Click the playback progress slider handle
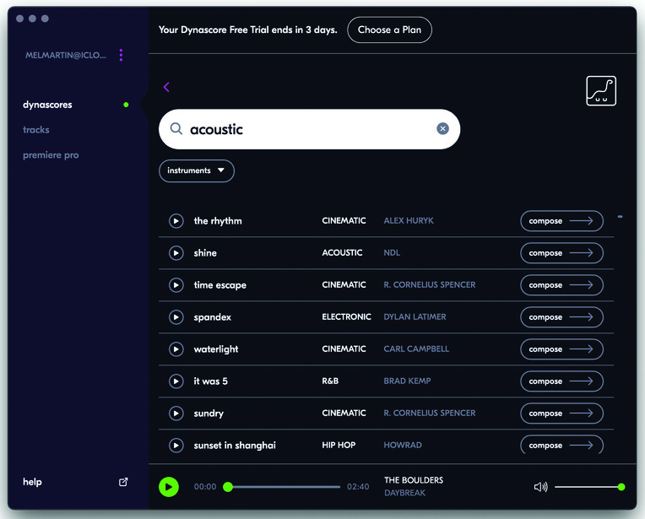The width and height of the screenshot is (645, 519). [x=228, y=487]
